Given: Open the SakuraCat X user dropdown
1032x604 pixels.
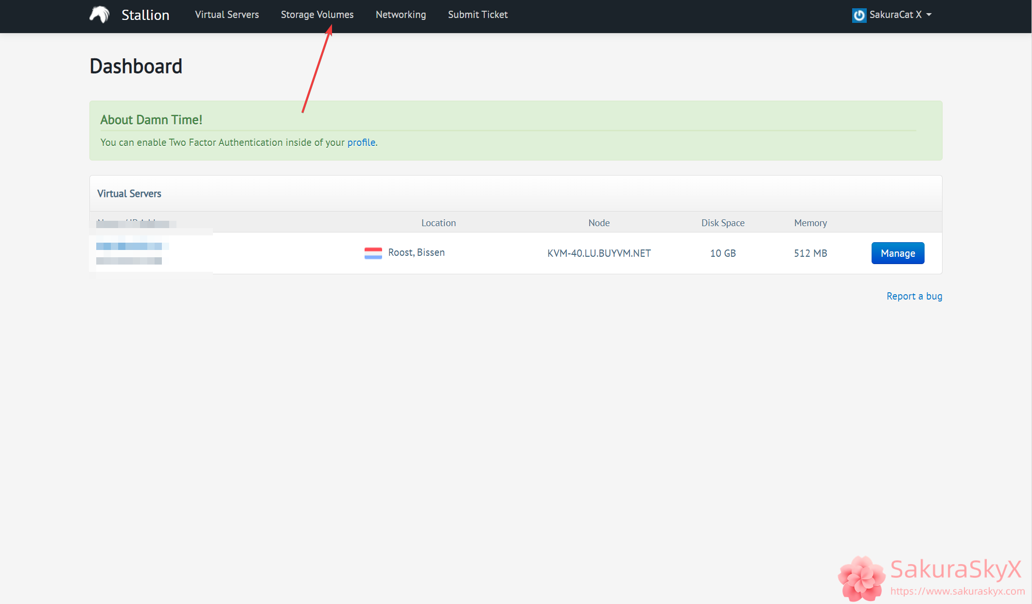Looking at the screenshot, I should point(895,15).
